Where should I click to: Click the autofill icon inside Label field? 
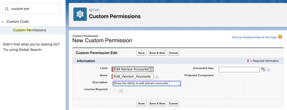click(150, 69)
